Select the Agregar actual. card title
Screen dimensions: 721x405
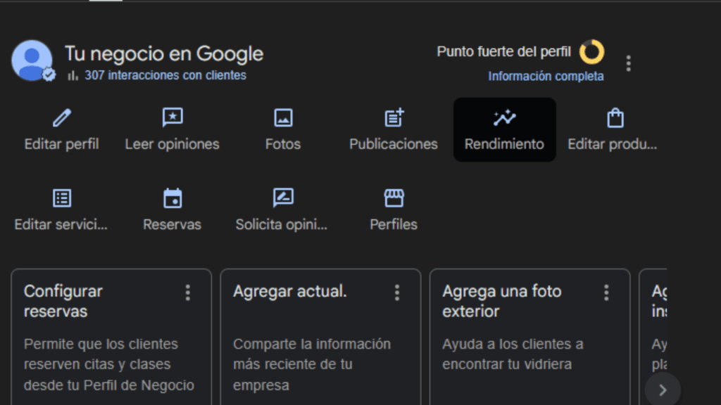click(x=289, y=291)
